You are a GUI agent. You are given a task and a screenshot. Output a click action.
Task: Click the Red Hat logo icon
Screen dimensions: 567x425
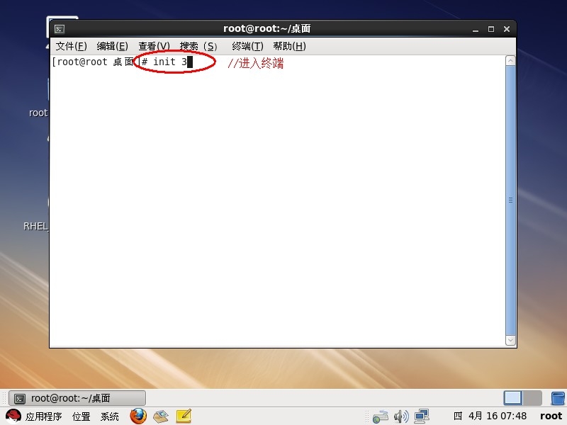[x=13, y=416]
